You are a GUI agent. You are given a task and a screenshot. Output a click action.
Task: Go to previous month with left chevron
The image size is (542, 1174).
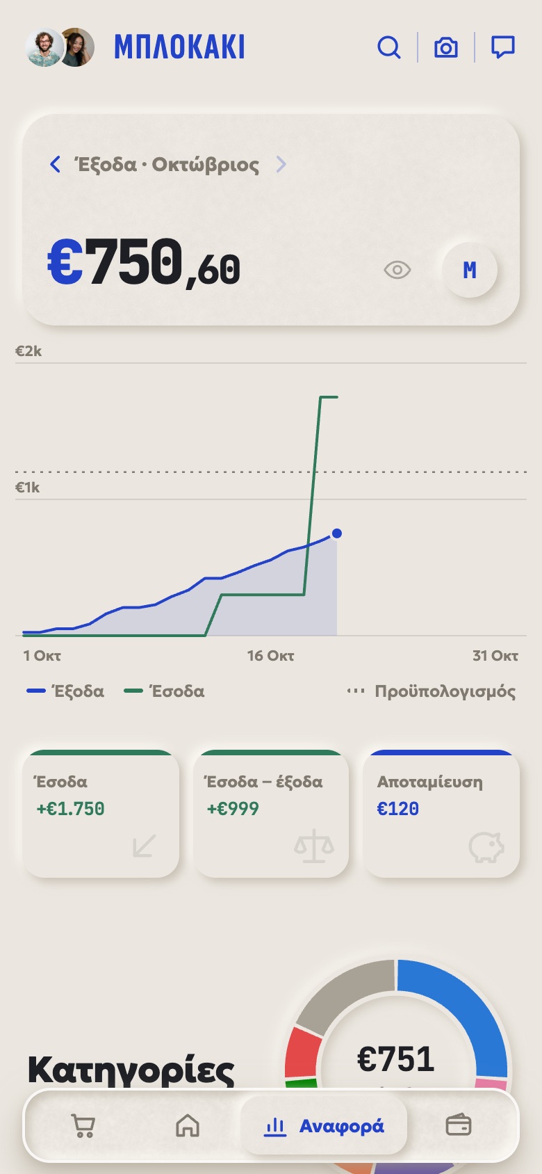[56, 165]
